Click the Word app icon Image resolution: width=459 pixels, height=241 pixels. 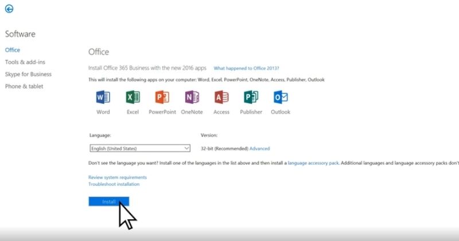[103, 97]
